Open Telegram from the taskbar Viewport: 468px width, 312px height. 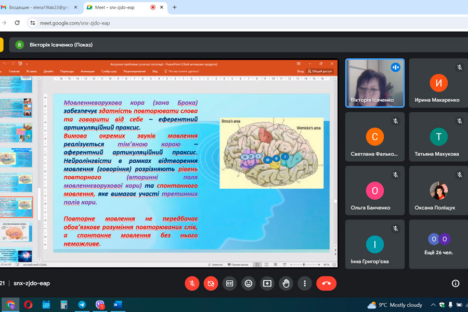pos(82,305)
